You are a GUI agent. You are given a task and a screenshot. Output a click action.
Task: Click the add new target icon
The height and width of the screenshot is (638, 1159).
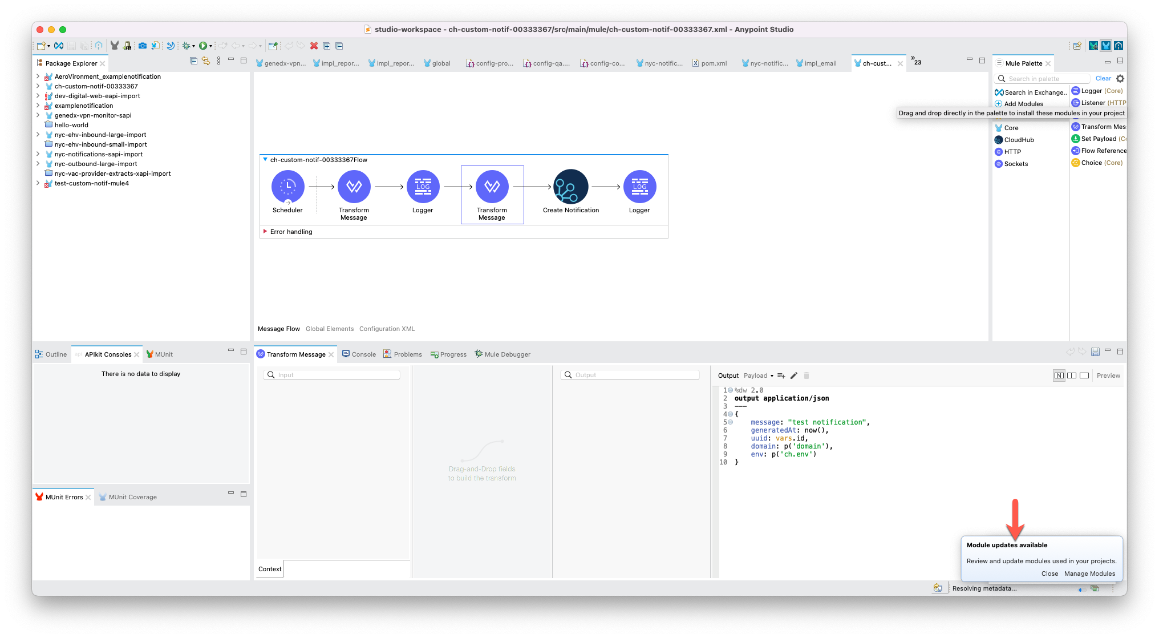(x=781, y=375)
